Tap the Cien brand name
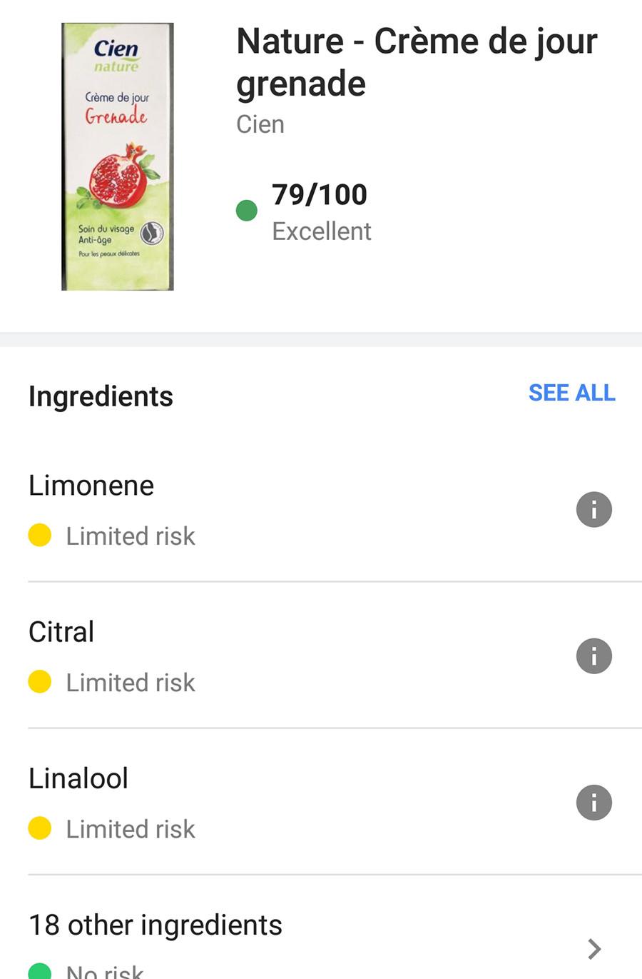Screen dimensions: 642x979 click(260, 124)
